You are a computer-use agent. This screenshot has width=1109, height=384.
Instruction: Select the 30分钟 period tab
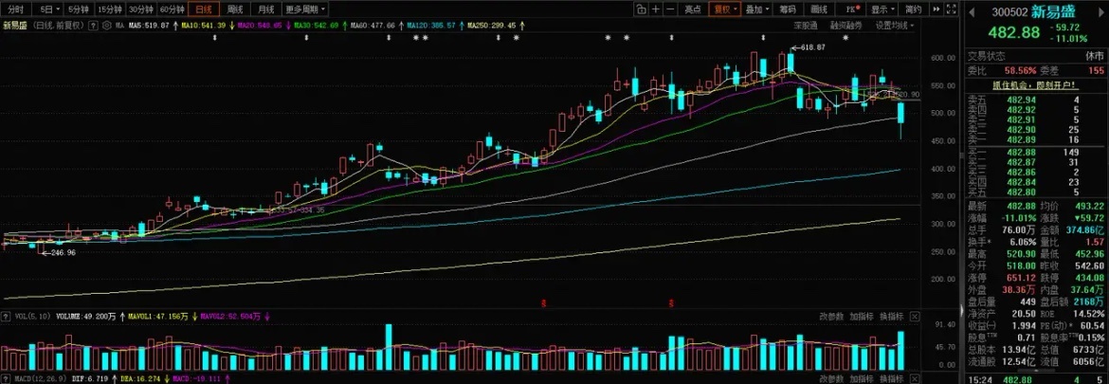click(140, 9)
